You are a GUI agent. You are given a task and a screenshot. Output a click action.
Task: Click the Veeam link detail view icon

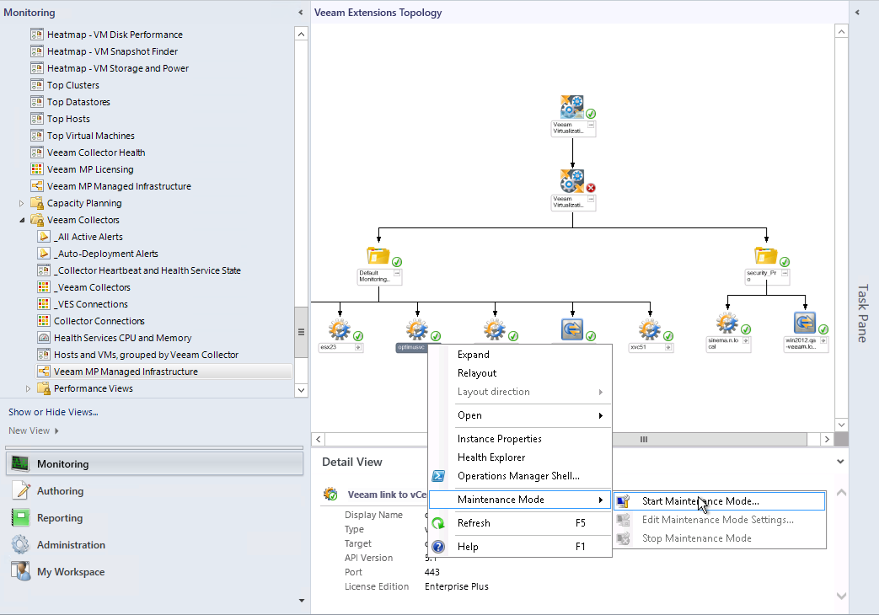click(x=330, y=495)
